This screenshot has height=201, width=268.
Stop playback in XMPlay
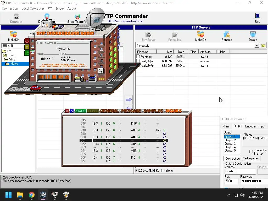pos(54,77)
